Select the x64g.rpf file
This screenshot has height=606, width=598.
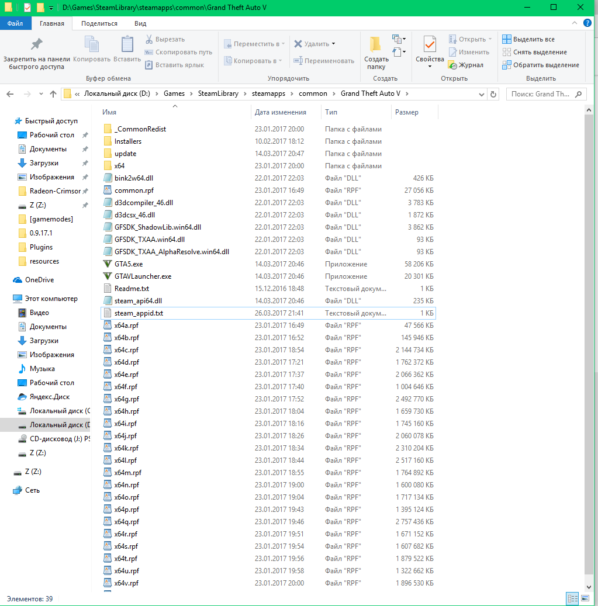point(268,399)
